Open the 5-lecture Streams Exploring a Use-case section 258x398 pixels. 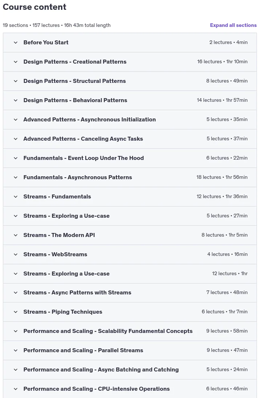pyautogui.click(x=130, y=216)
